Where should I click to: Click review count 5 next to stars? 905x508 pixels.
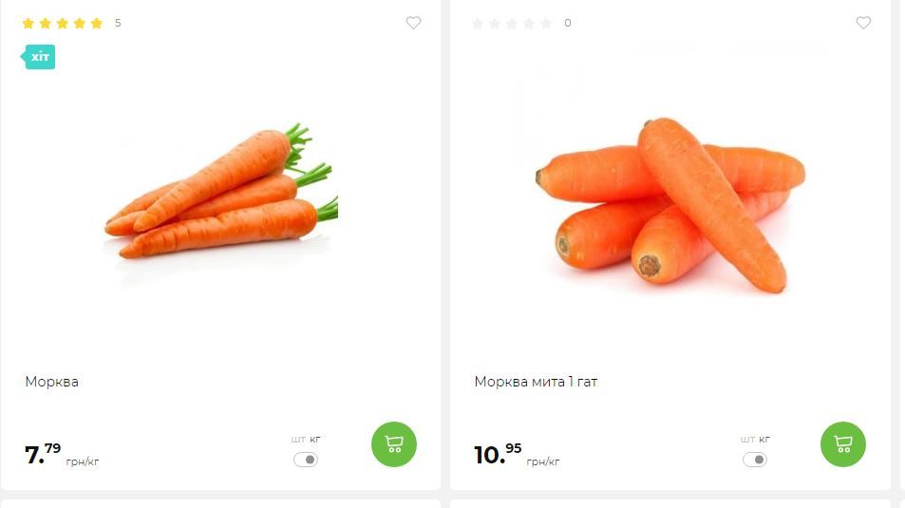pyautogui.click(x=118, y=23)
